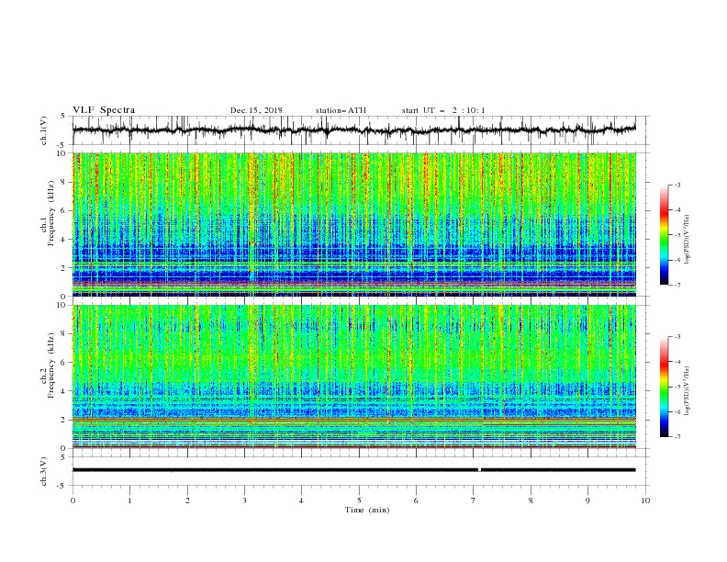The height and width of the screenshot is (562, 727).
Task: Click the 'station=ATH' header label
Action: [x=341, y=110]
